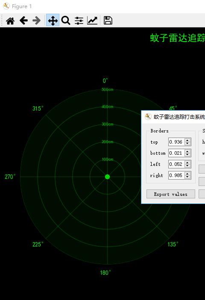Open the Edit axis parameters chart icon

click(92, 21)
